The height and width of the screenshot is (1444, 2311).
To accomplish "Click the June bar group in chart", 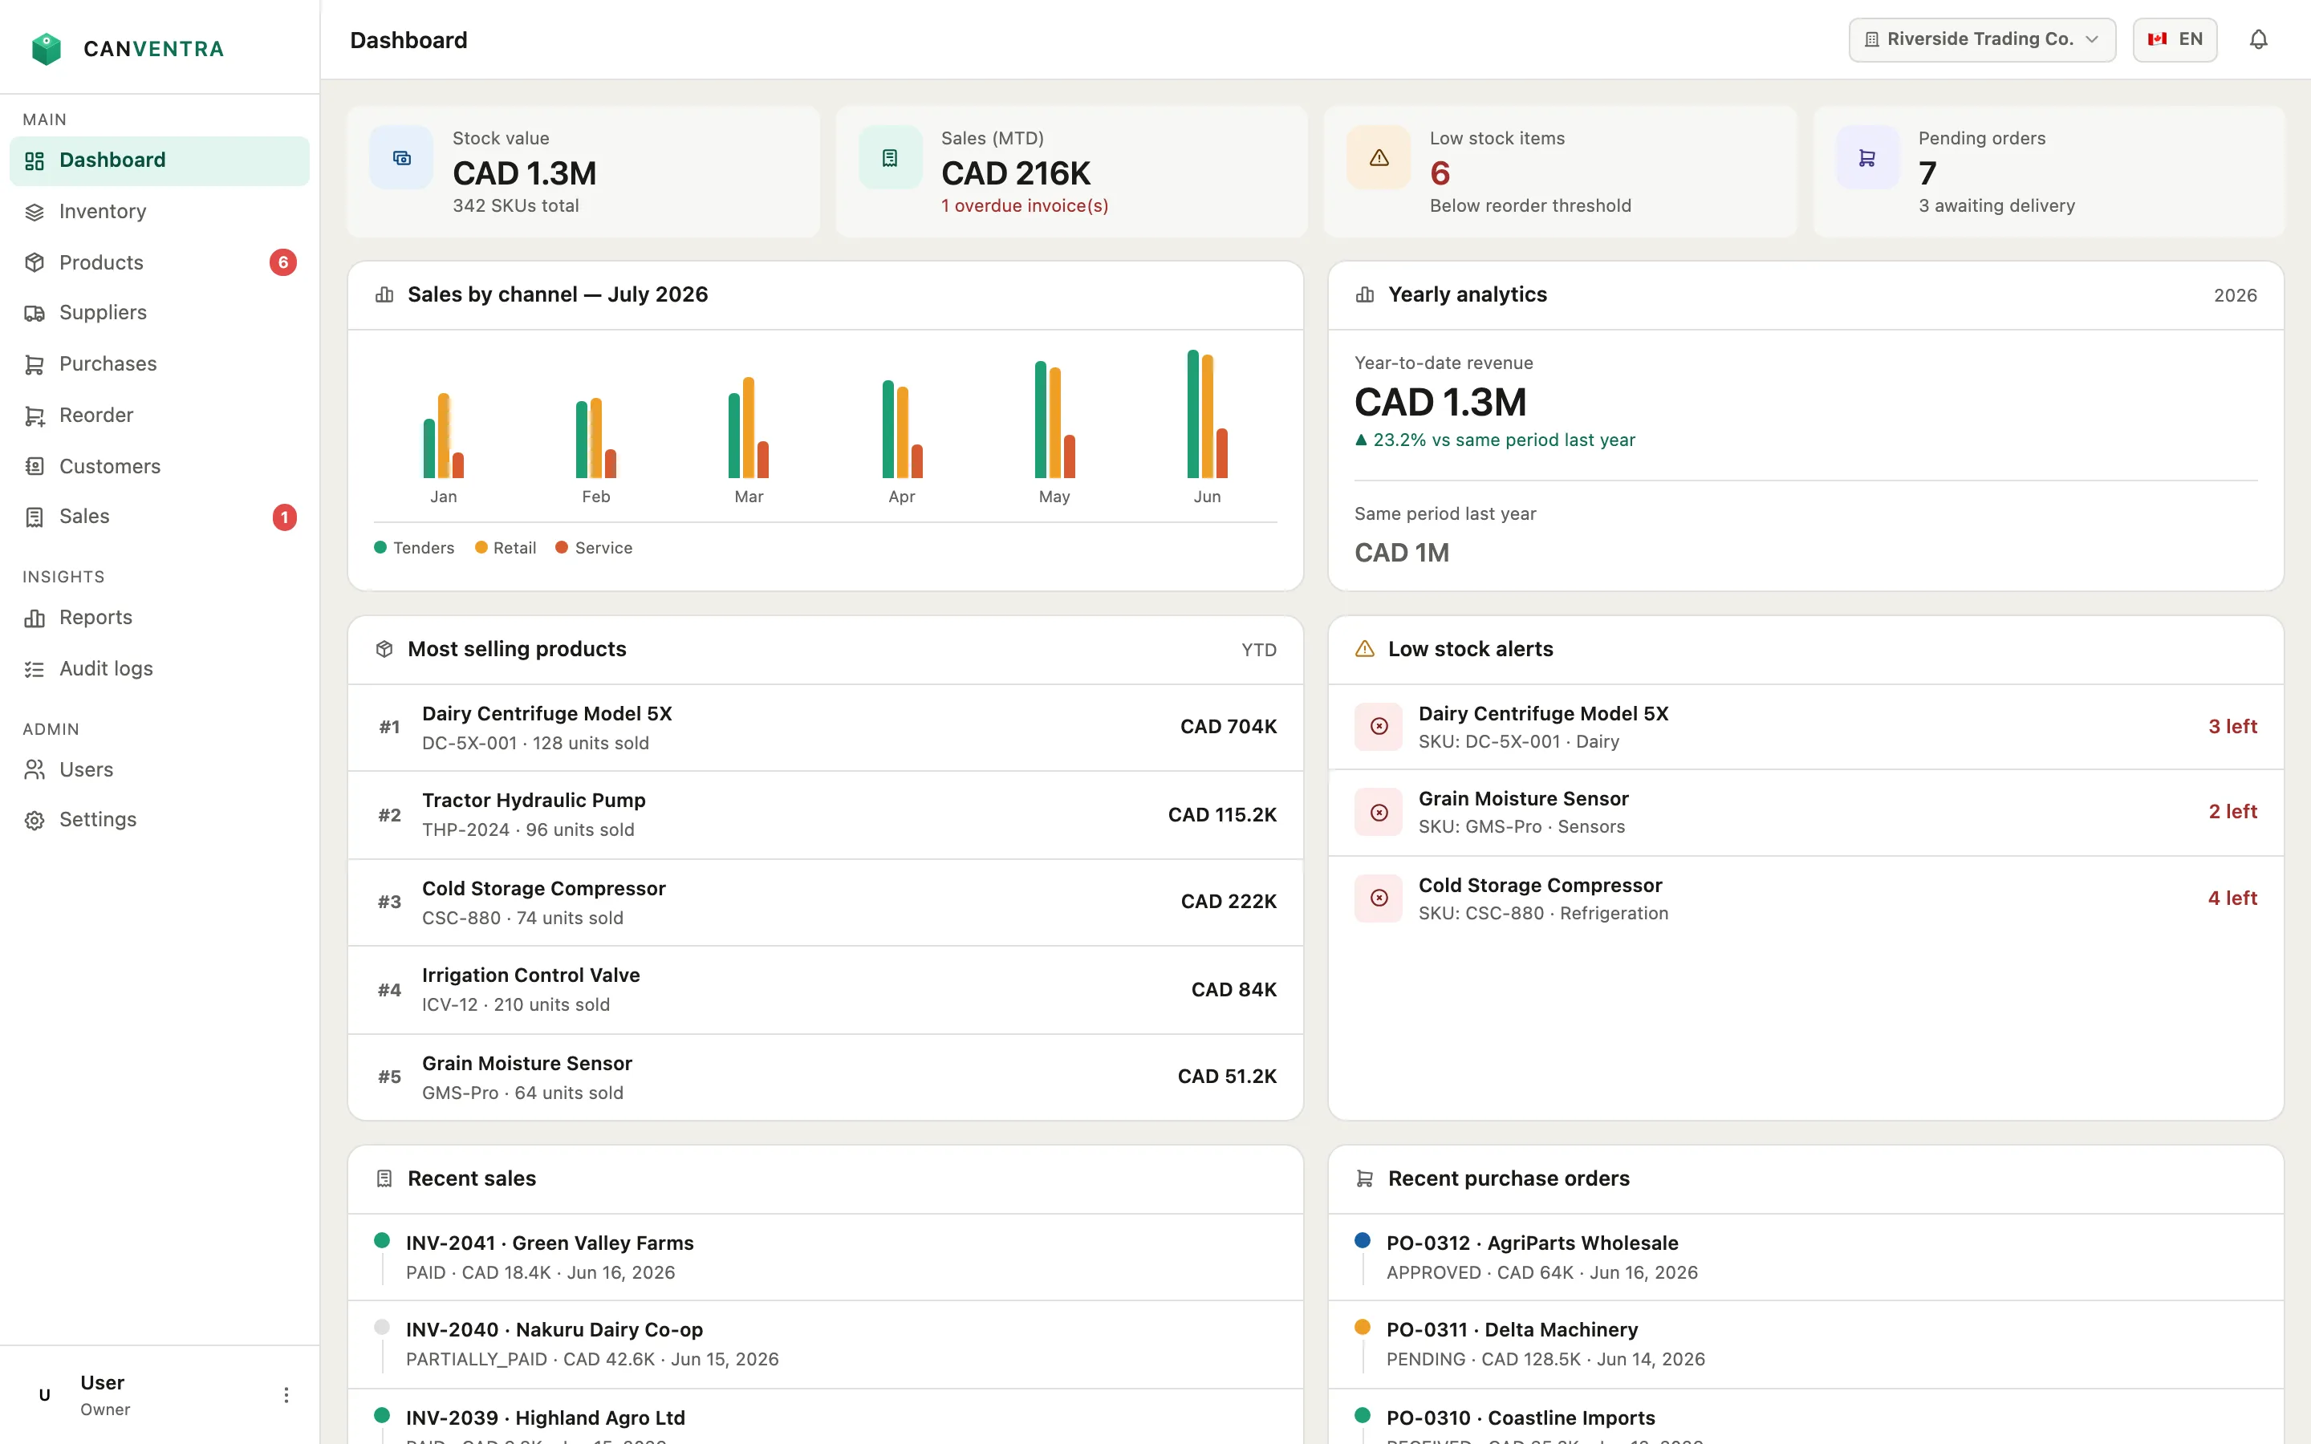I will [x=1207, y=415].
